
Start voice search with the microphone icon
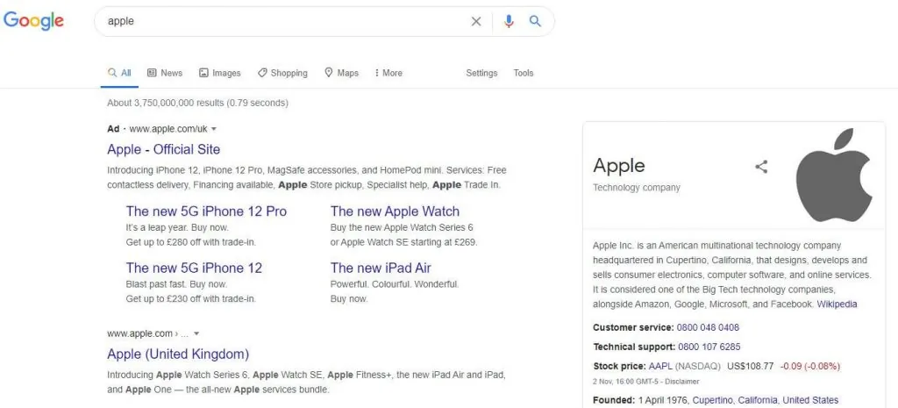pos(509,21)
